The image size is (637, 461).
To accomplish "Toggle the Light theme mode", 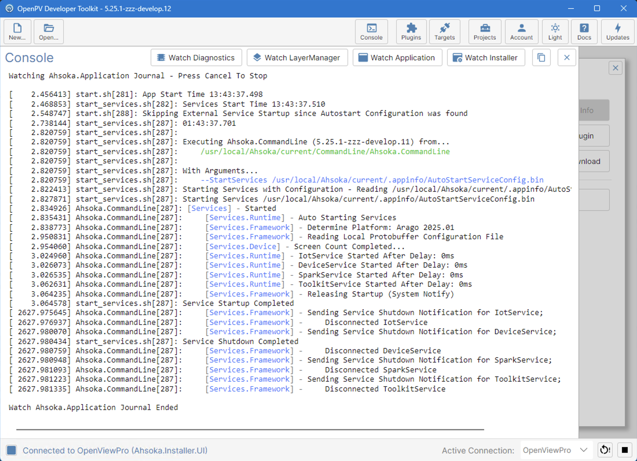I will coord(555,32).
